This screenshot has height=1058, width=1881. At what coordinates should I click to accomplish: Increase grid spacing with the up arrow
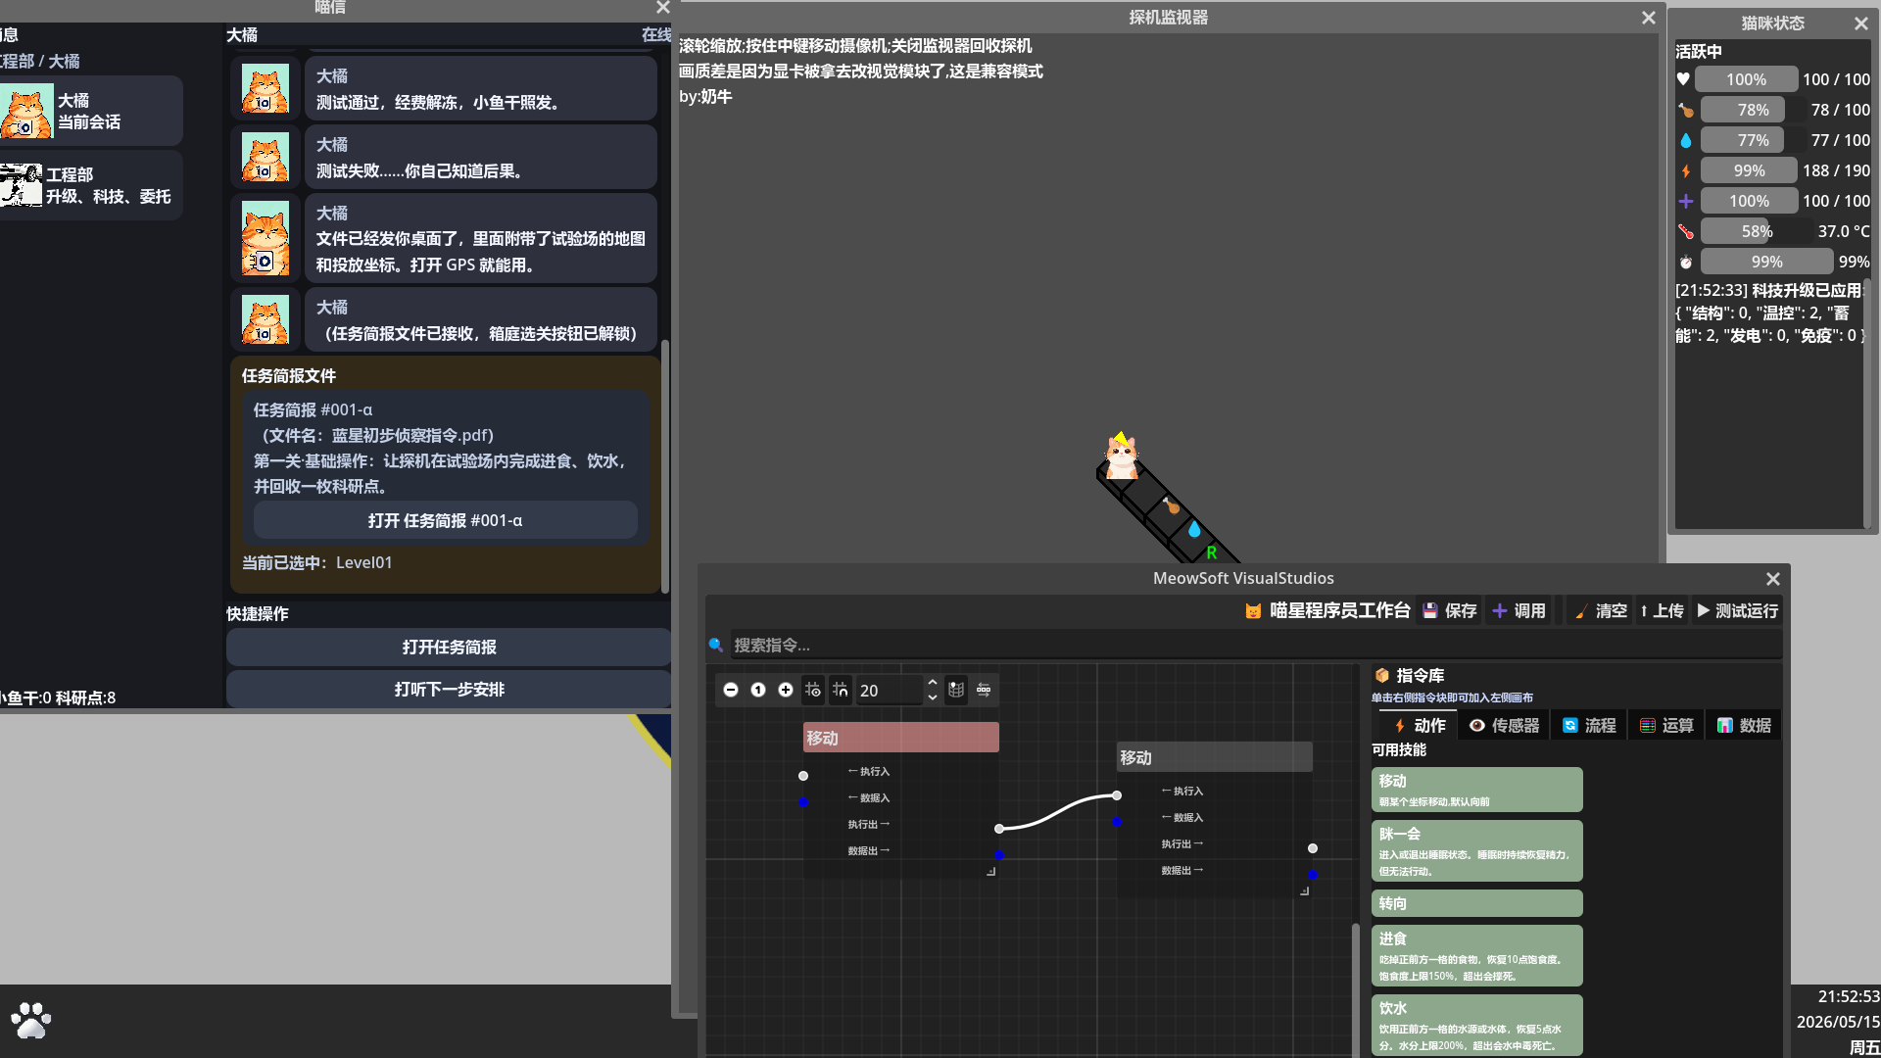pos(933,683)
